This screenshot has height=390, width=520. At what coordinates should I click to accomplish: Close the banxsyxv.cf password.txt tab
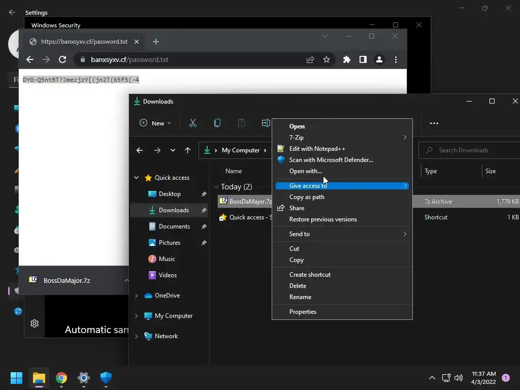pos(136,42)
